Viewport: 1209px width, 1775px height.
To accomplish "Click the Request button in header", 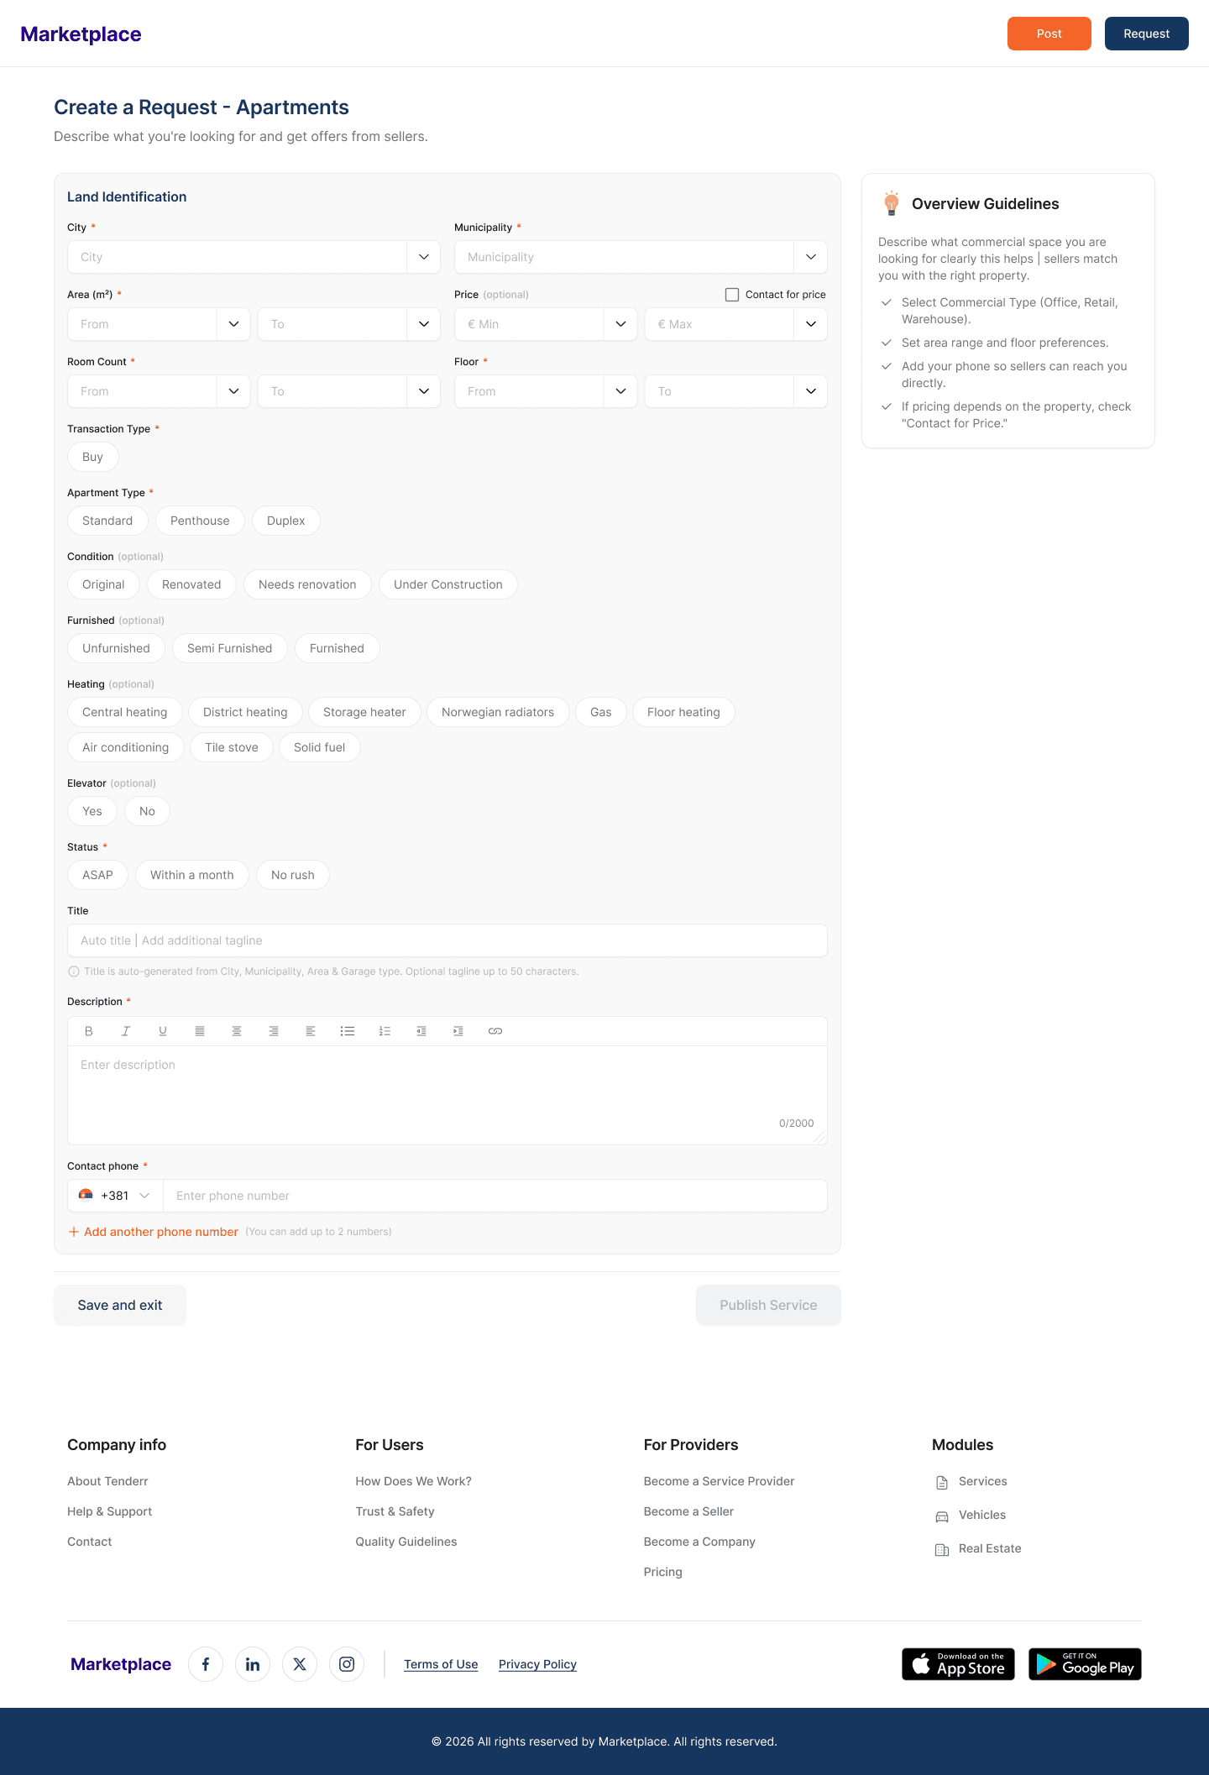I will tap(1147, 34).
